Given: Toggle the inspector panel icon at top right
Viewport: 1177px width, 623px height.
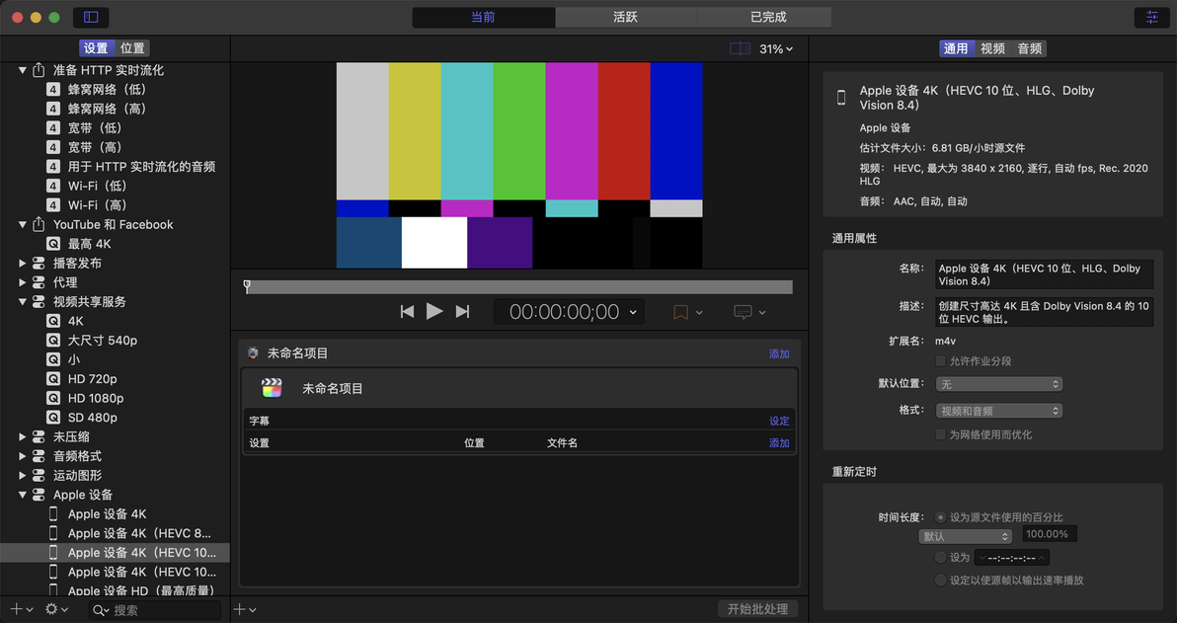Looking at the screenshot, I should pos(1151,17).
